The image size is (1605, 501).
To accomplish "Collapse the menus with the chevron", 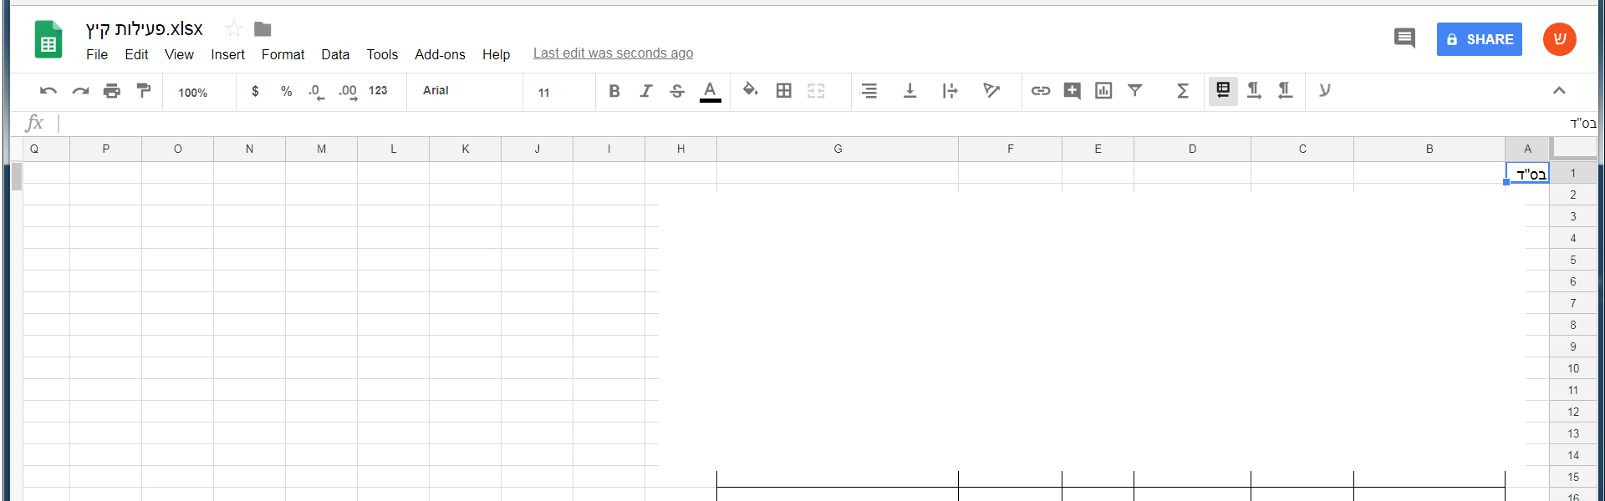I will [1559, 90].
